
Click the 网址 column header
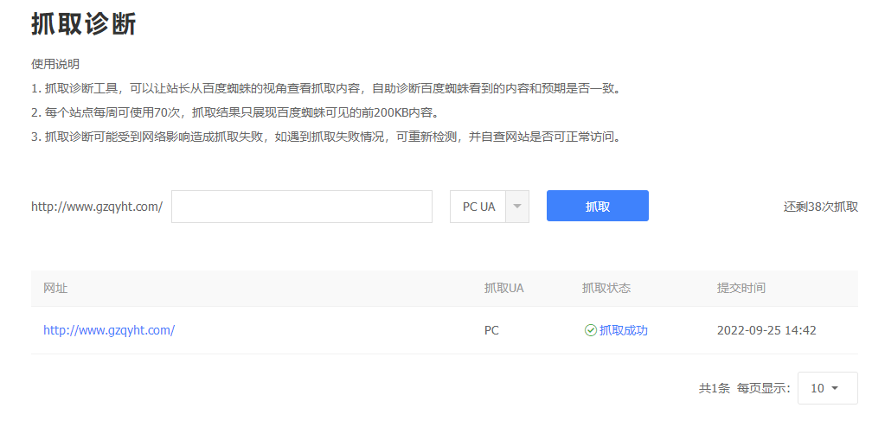pos(55,288)
